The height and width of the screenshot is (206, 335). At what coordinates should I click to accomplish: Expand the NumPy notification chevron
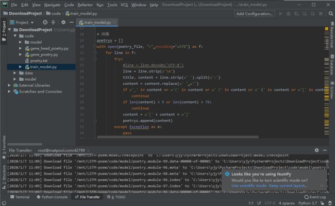tap(322, 186)
